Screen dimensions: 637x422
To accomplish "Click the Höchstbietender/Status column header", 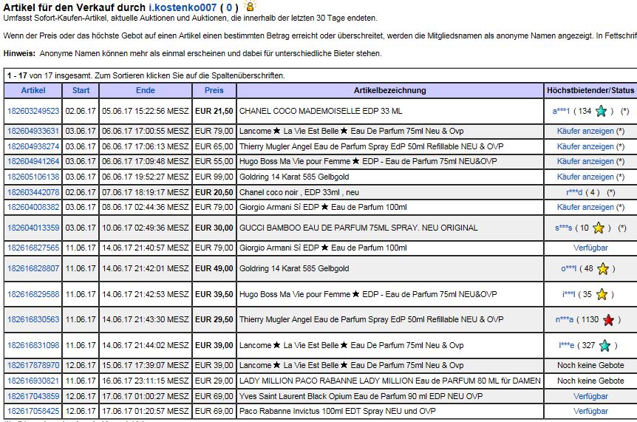I will point(590,90).
